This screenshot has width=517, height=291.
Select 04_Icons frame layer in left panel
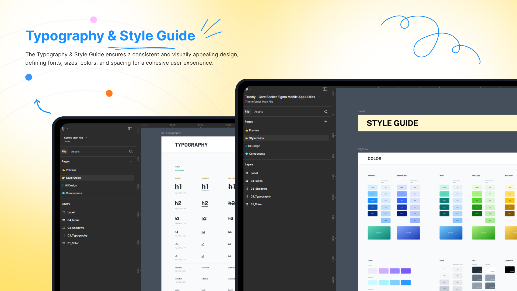73,220
